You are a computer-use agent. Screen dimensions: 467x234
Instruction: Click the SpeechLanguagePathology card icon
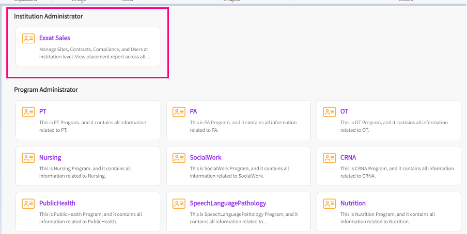179,204
